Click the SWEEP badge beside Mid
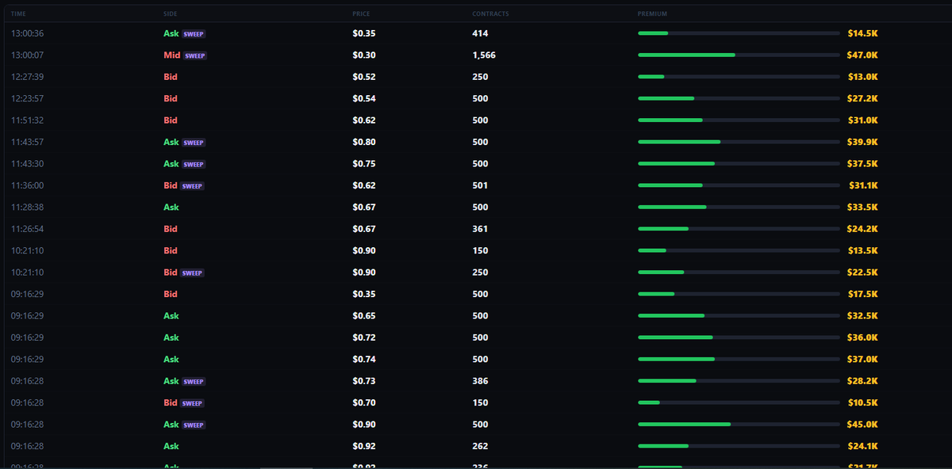Screen dimensions: 952x469 (x=195, y=56)
